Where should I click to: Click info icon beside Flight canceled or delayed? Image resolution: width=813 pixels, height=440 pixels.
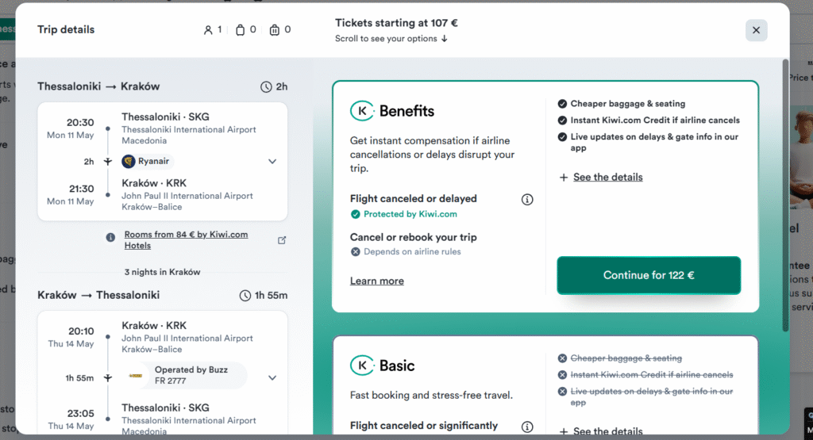pos(527,200)
